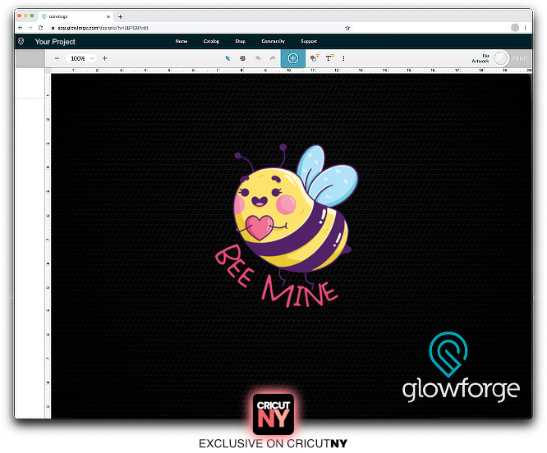Go forward in the browser
The height and width of the screenshot is (453, 547).
coord(30,28)
